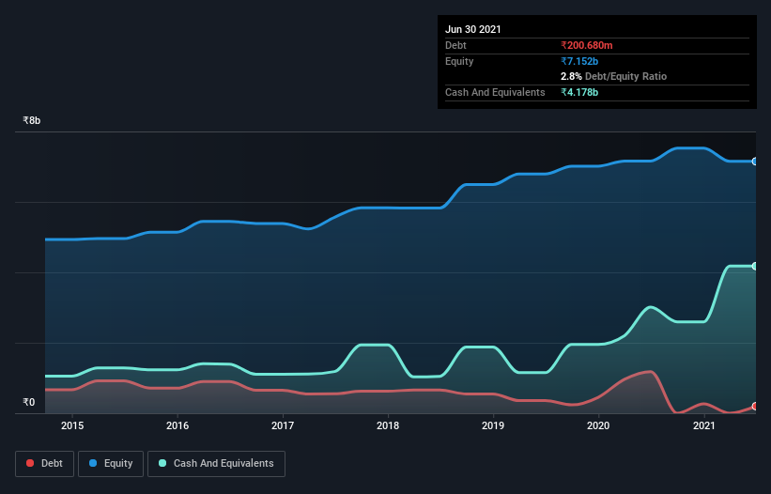Viewport: 771px width, 494px height.
Task: Toggle Cash And Equivalents legend button
Action: pyautogui.click(x=216, y=464)
